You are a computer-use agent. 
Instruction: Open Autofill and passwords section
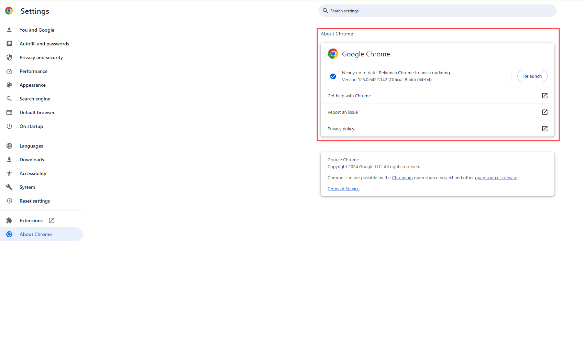44,44
